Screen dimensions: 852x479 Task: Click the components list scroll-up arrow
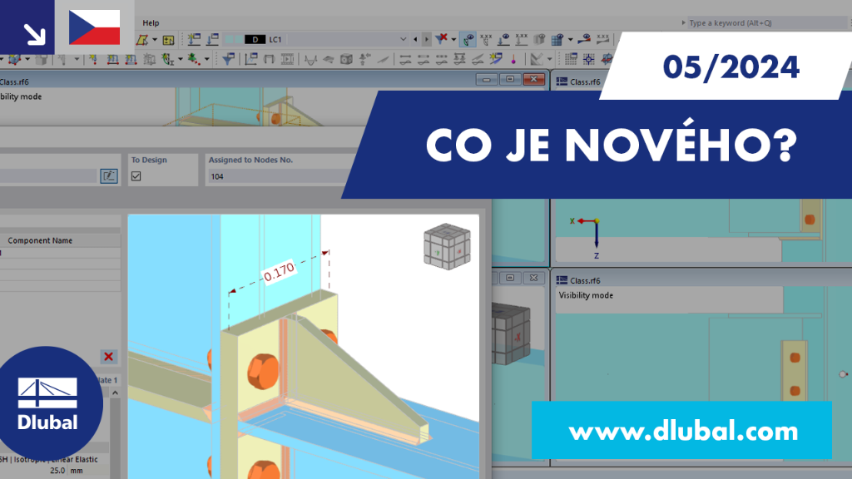point(115,393)
